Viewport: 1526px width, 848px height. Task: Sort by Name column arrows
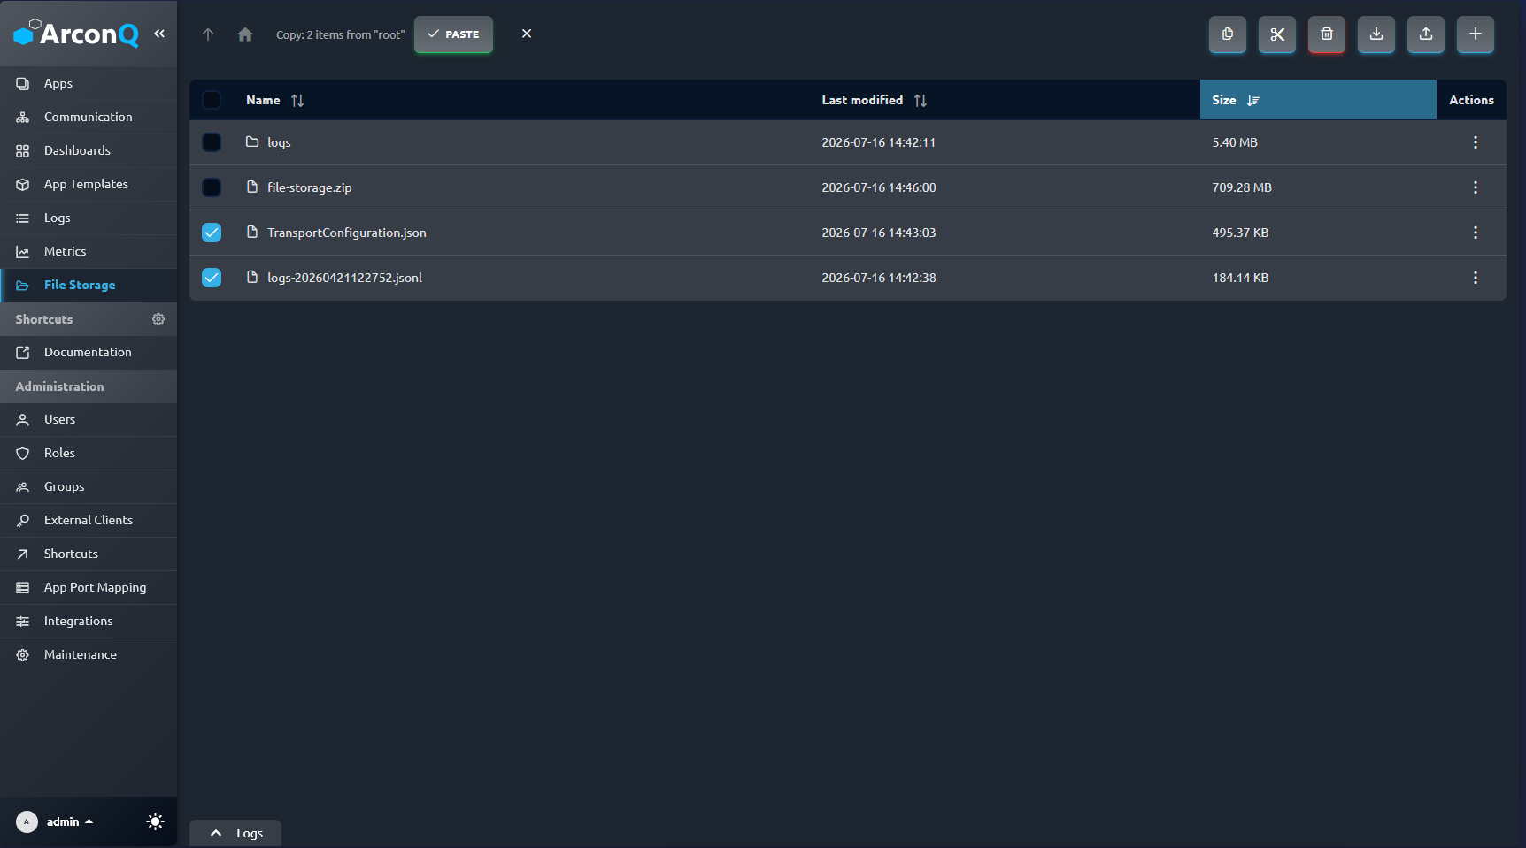point(297,101)
